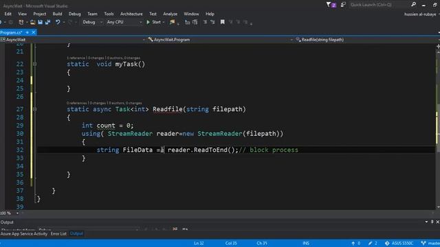
Task: Click the myTask() method name in code
Action: (130, 64)
